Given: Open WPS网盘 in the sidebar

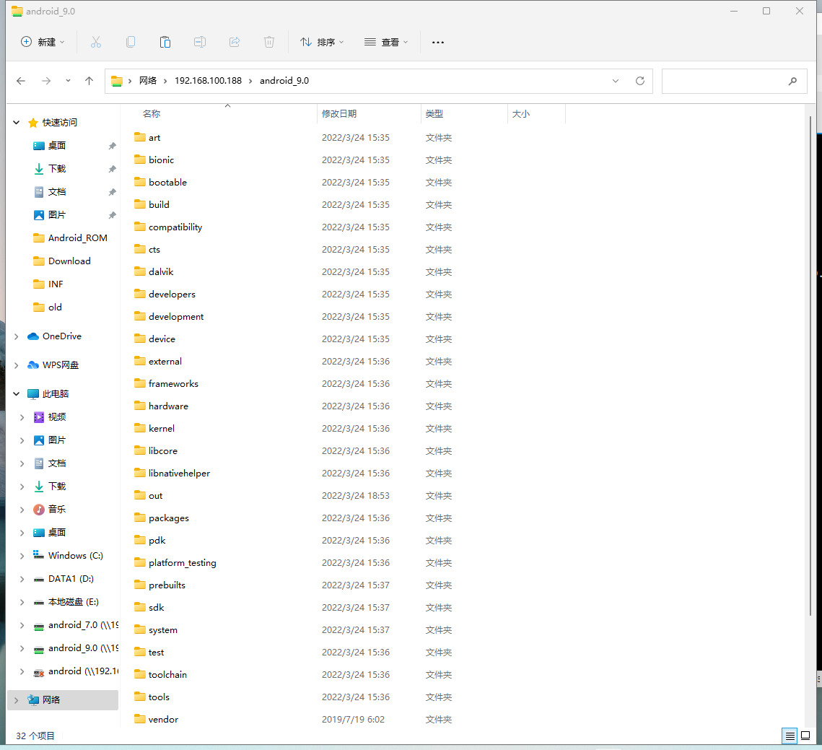Looking at the screenshot, I should pos(61,365).
